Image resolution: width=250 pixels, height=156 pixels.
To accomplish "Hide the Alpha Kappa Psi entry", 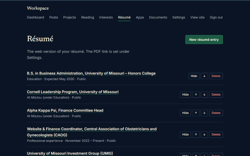I will tap(185, 113).
